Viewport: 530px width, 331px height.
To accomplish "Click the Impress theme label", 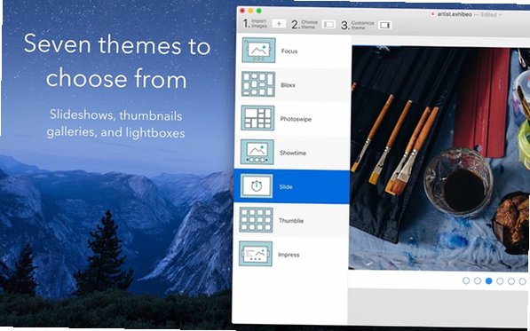I will (289, 255).
